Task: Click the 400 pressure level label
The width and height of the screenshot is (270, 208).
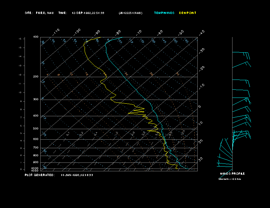Action: point(36,116)
